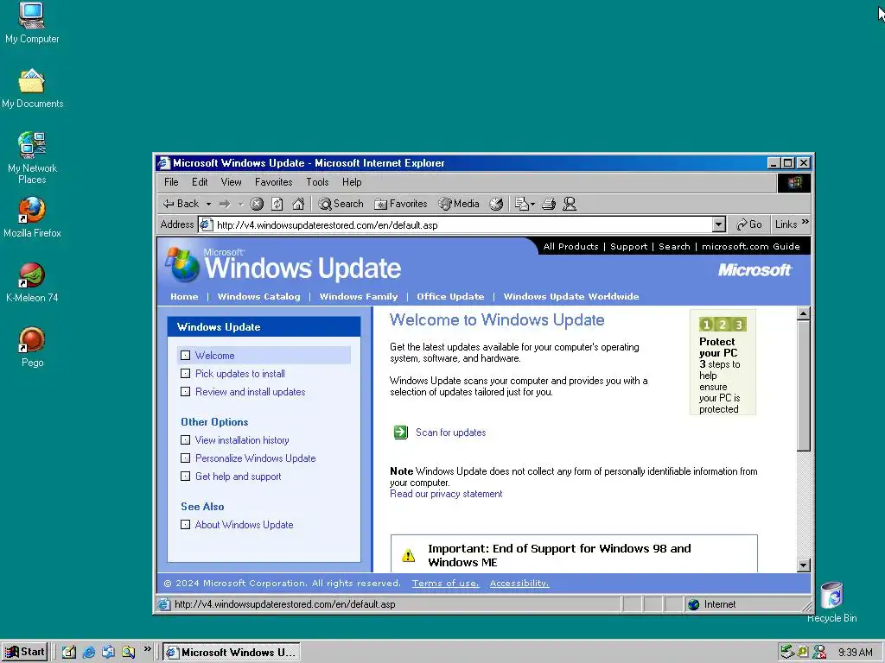The height and width of the screenshot is (663, 885).
Task: Launch Outlook Express from quick launch
Action: coord(108,652)
